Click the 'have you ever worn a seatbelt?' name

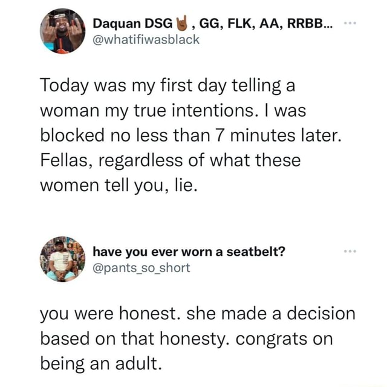189,252
